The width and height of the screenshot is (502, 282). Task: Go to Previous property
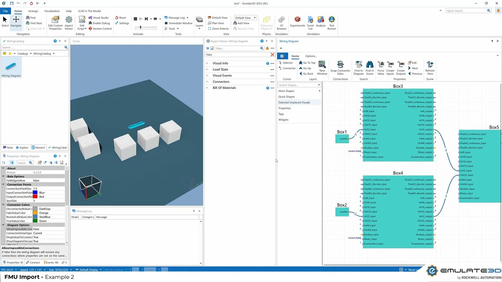pyautogui.click(x=415, y=74)
